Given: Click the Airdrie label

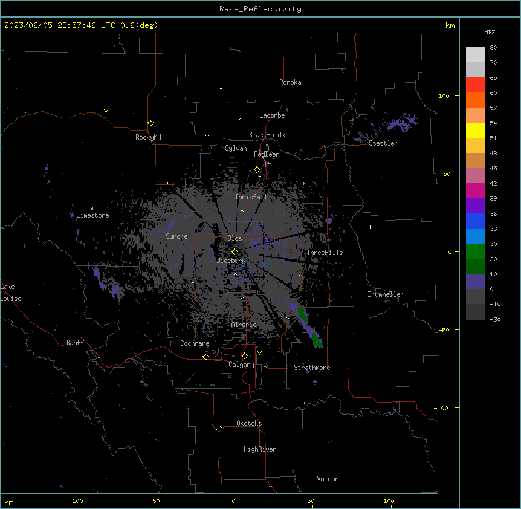Looking at the screenshot, I should click(244, 325).
